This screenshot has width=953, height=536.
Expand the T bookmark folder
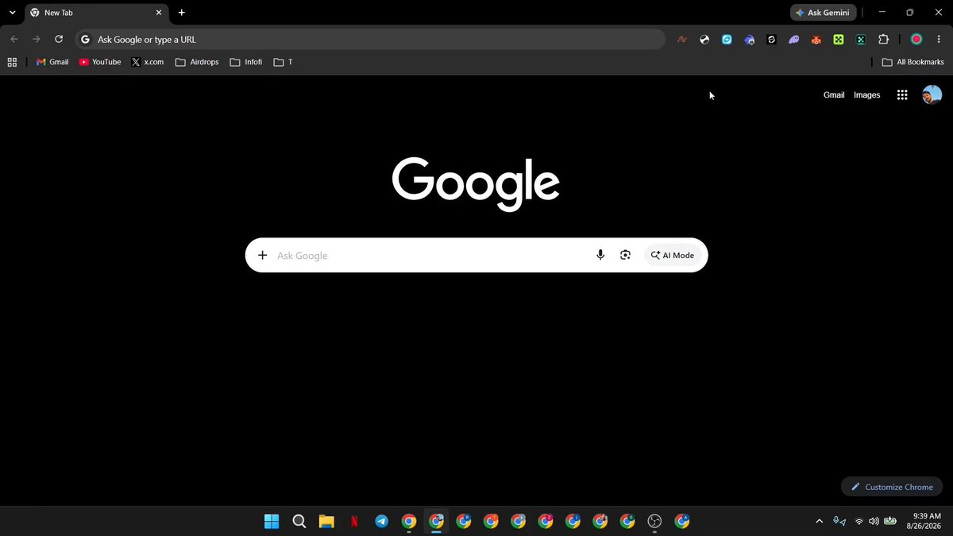[x=283, y=62]
